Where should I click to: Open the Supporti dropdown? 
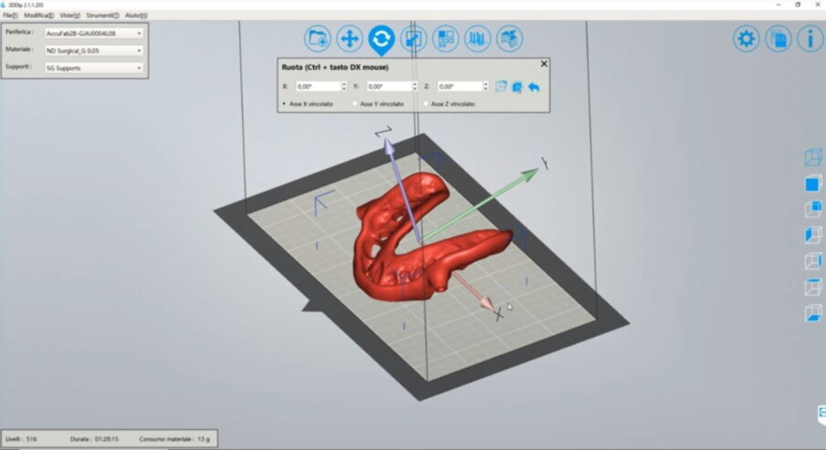tap(93, 68)
